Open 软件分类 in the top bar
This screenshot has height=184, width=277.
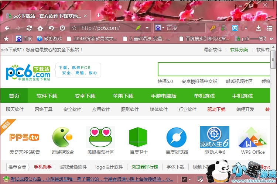239,50
